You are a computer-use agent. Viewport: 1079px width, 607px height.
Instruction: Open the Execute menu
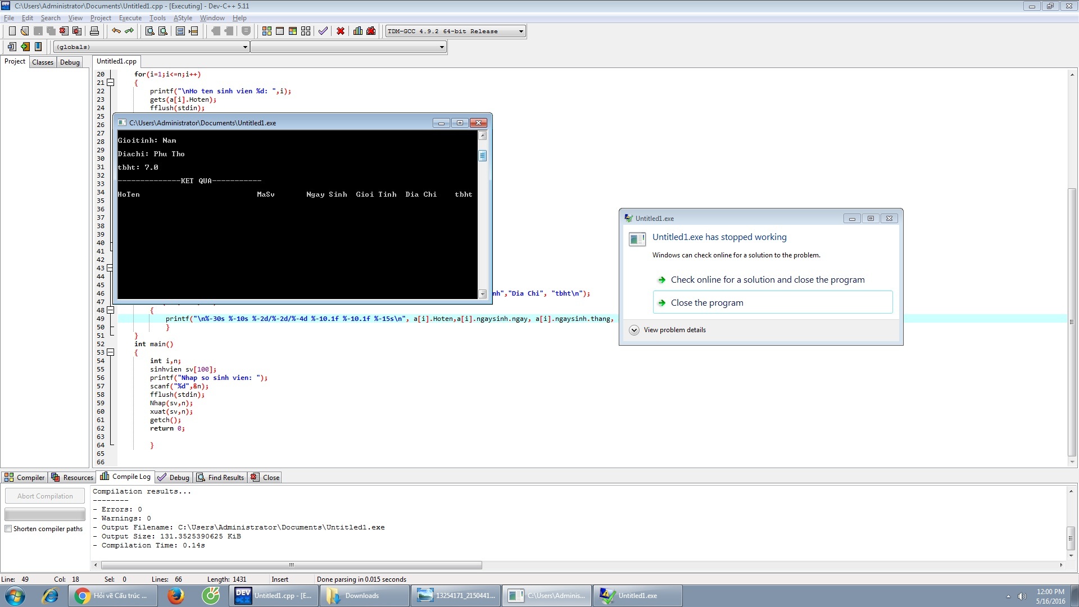tap(130, 18)
